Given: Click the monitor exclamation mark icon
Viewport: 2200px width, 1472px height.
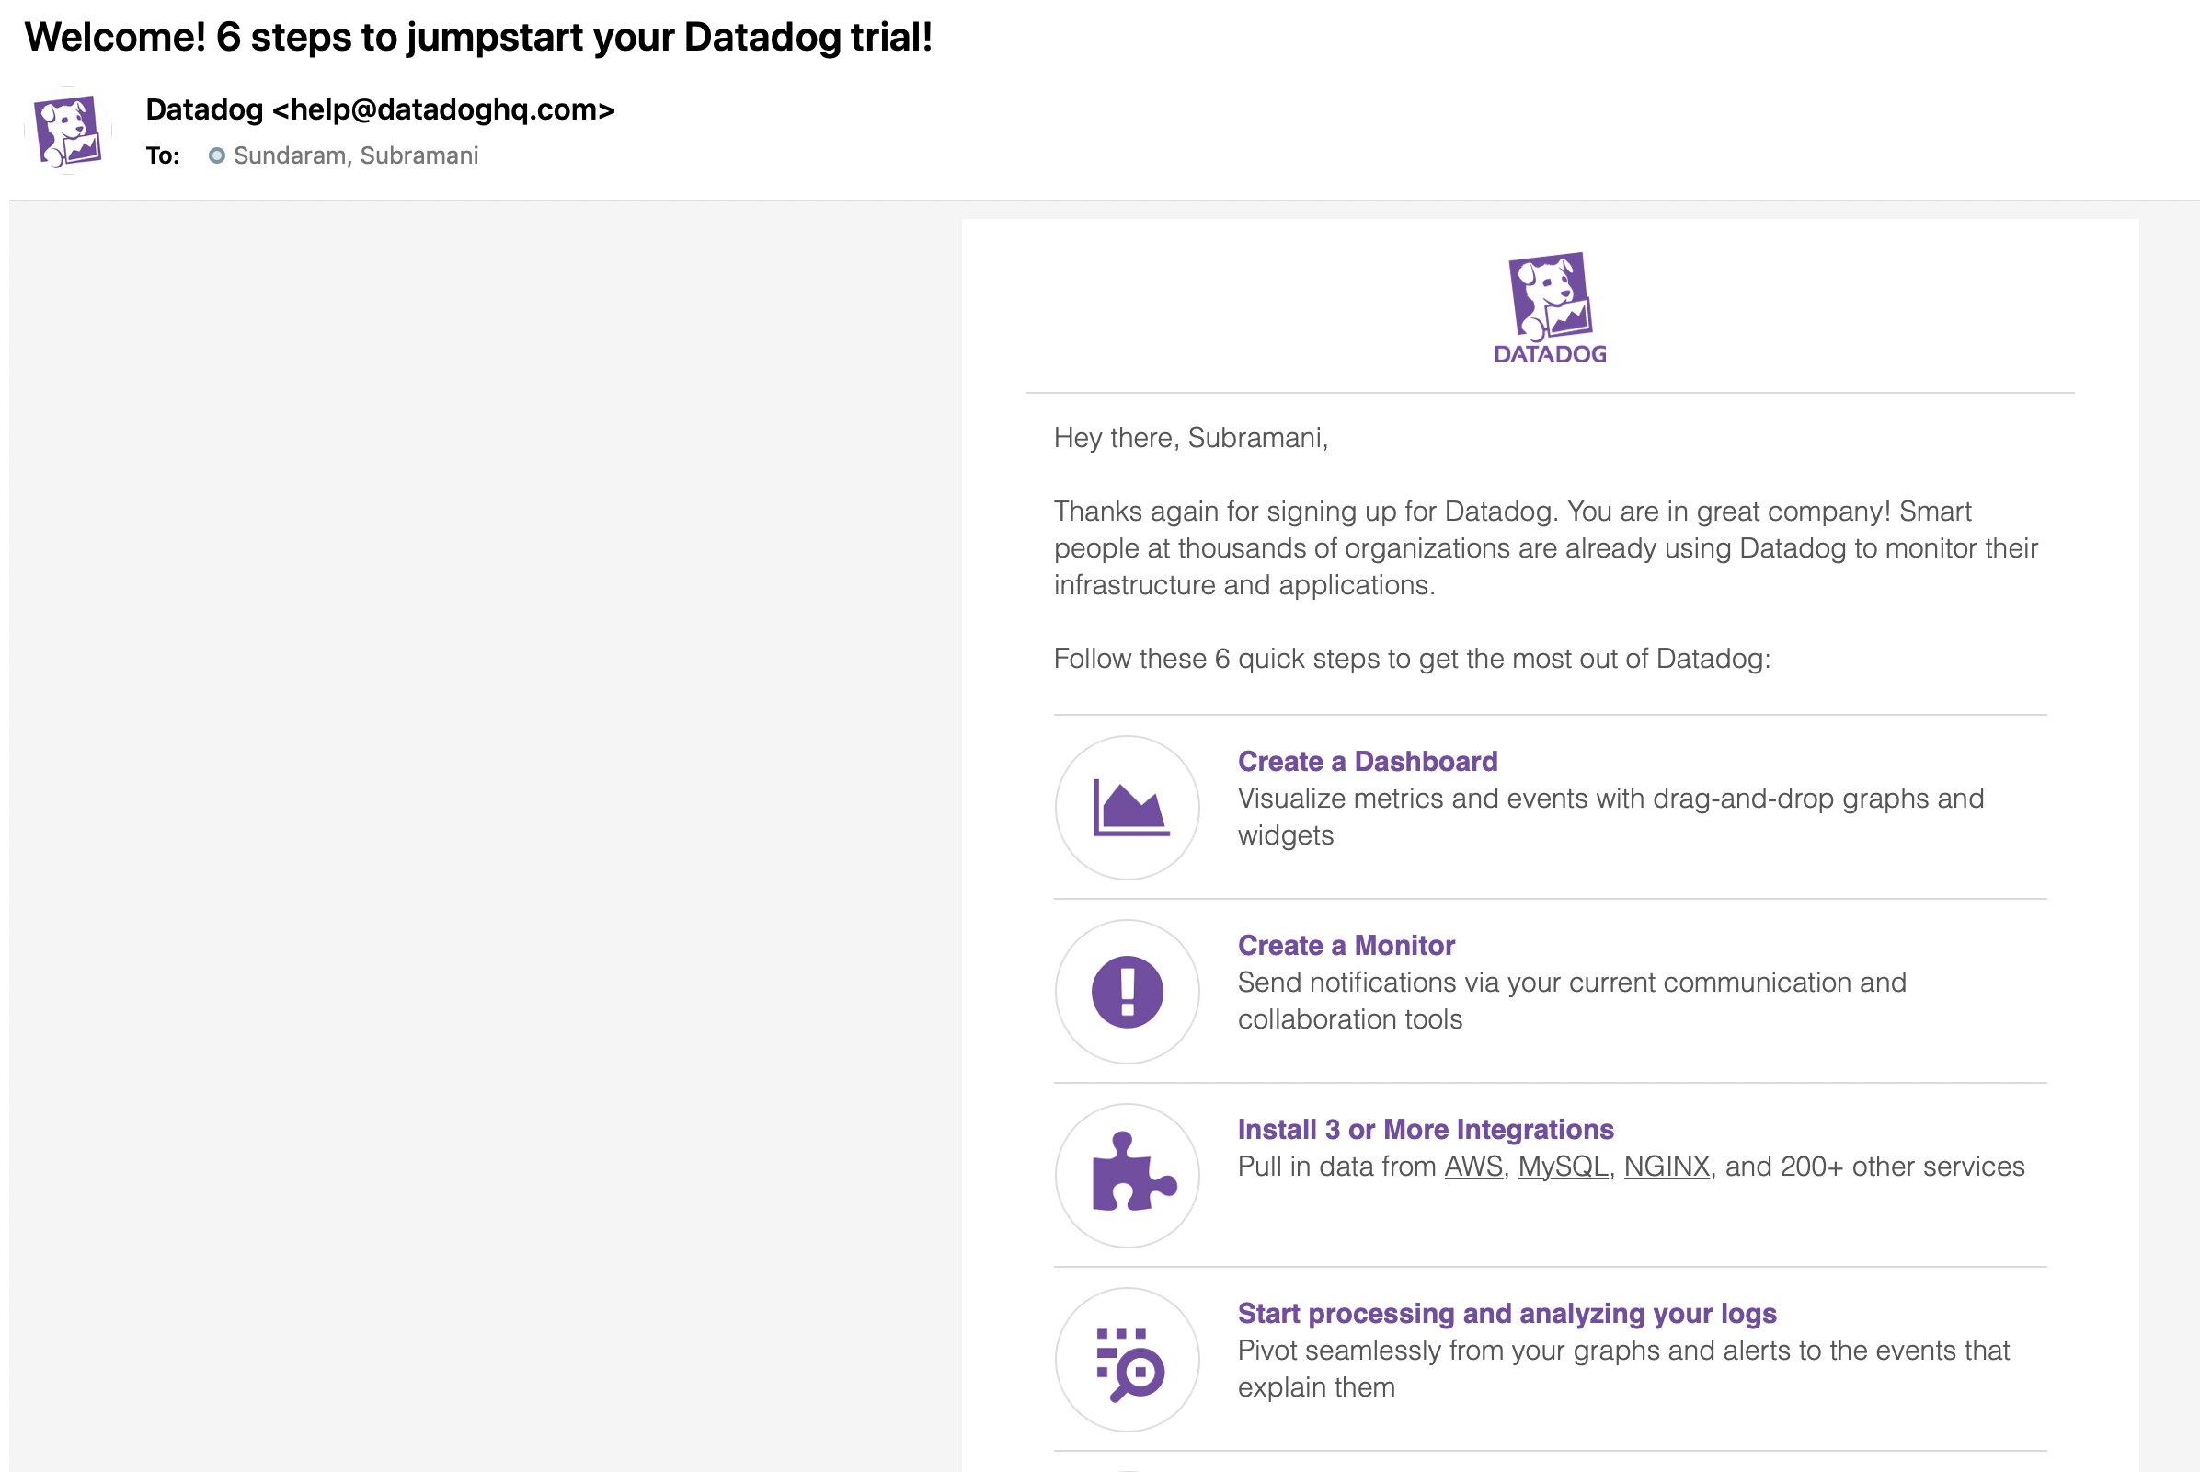Looking at the screenshot, I should 1128,992.
